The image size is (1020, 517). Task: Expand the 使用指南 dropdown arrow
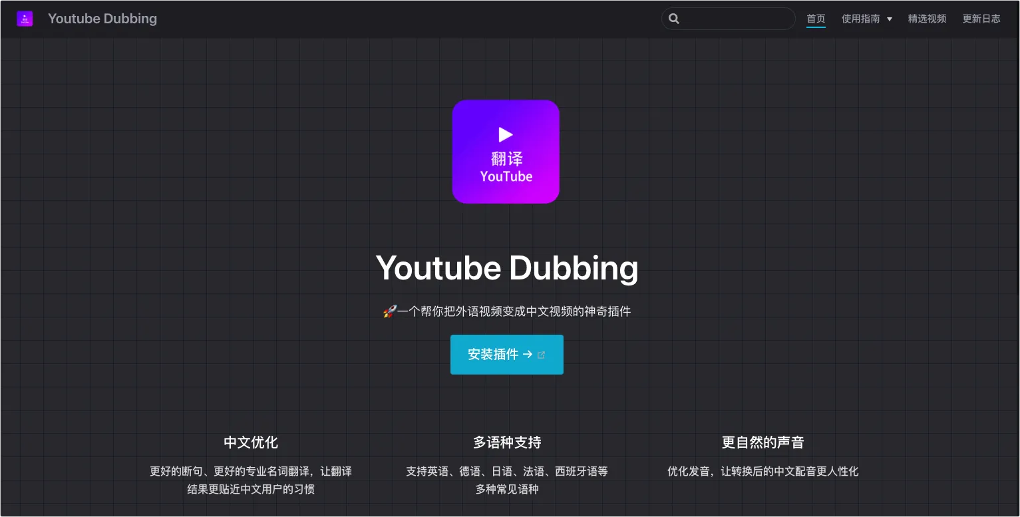tap(890, 19)
